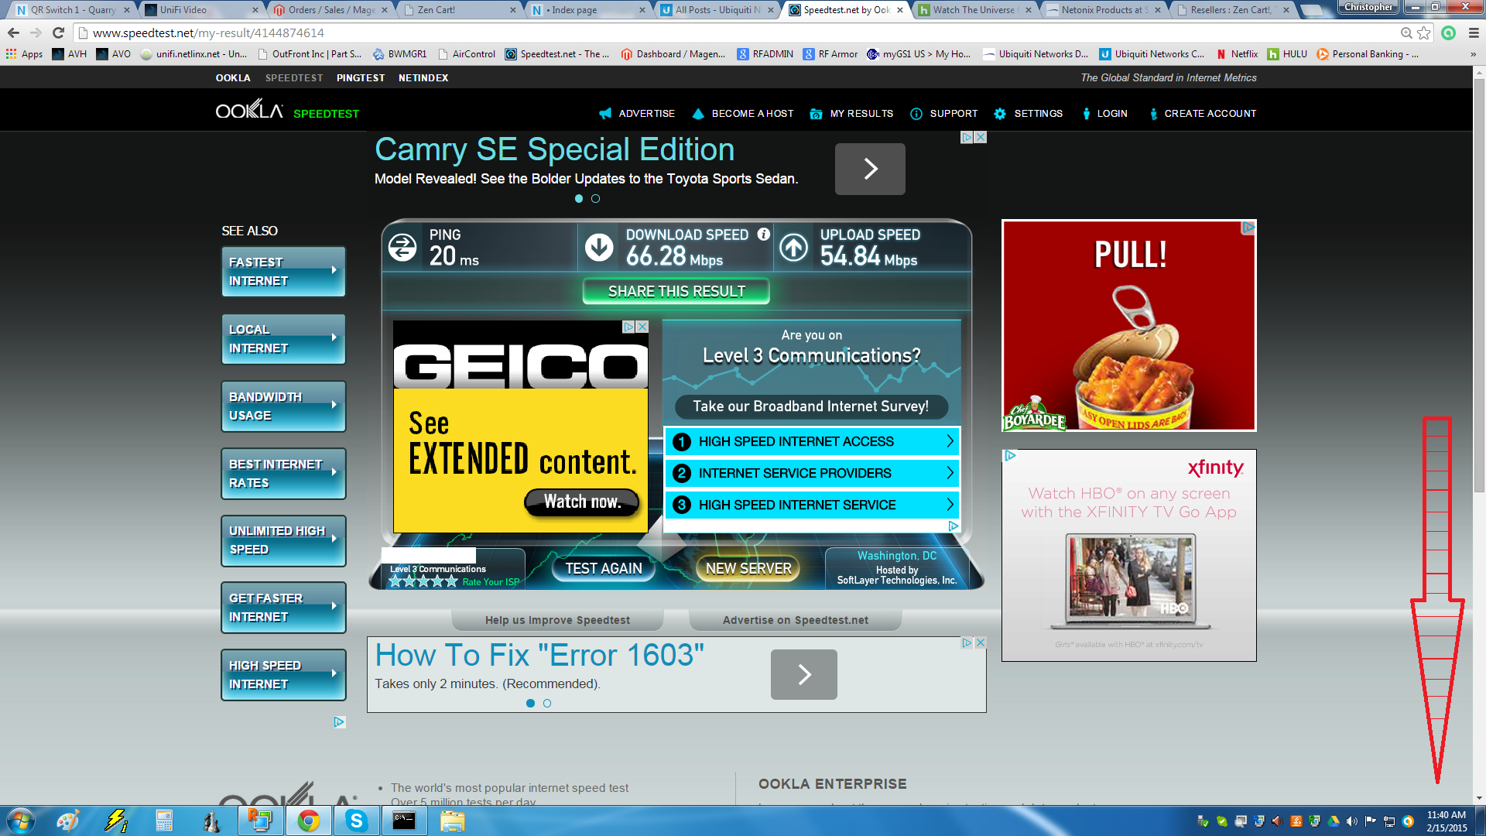The width and height of the screenshot is (1486, 836).
Task: Click the GEICO Watch now button
Action: coord(583,502)
